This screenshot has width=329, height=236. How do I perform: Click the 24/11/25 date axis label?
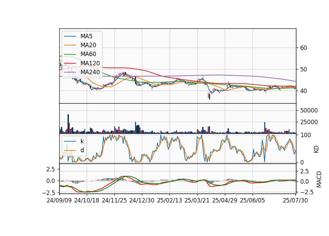(114, 200)
